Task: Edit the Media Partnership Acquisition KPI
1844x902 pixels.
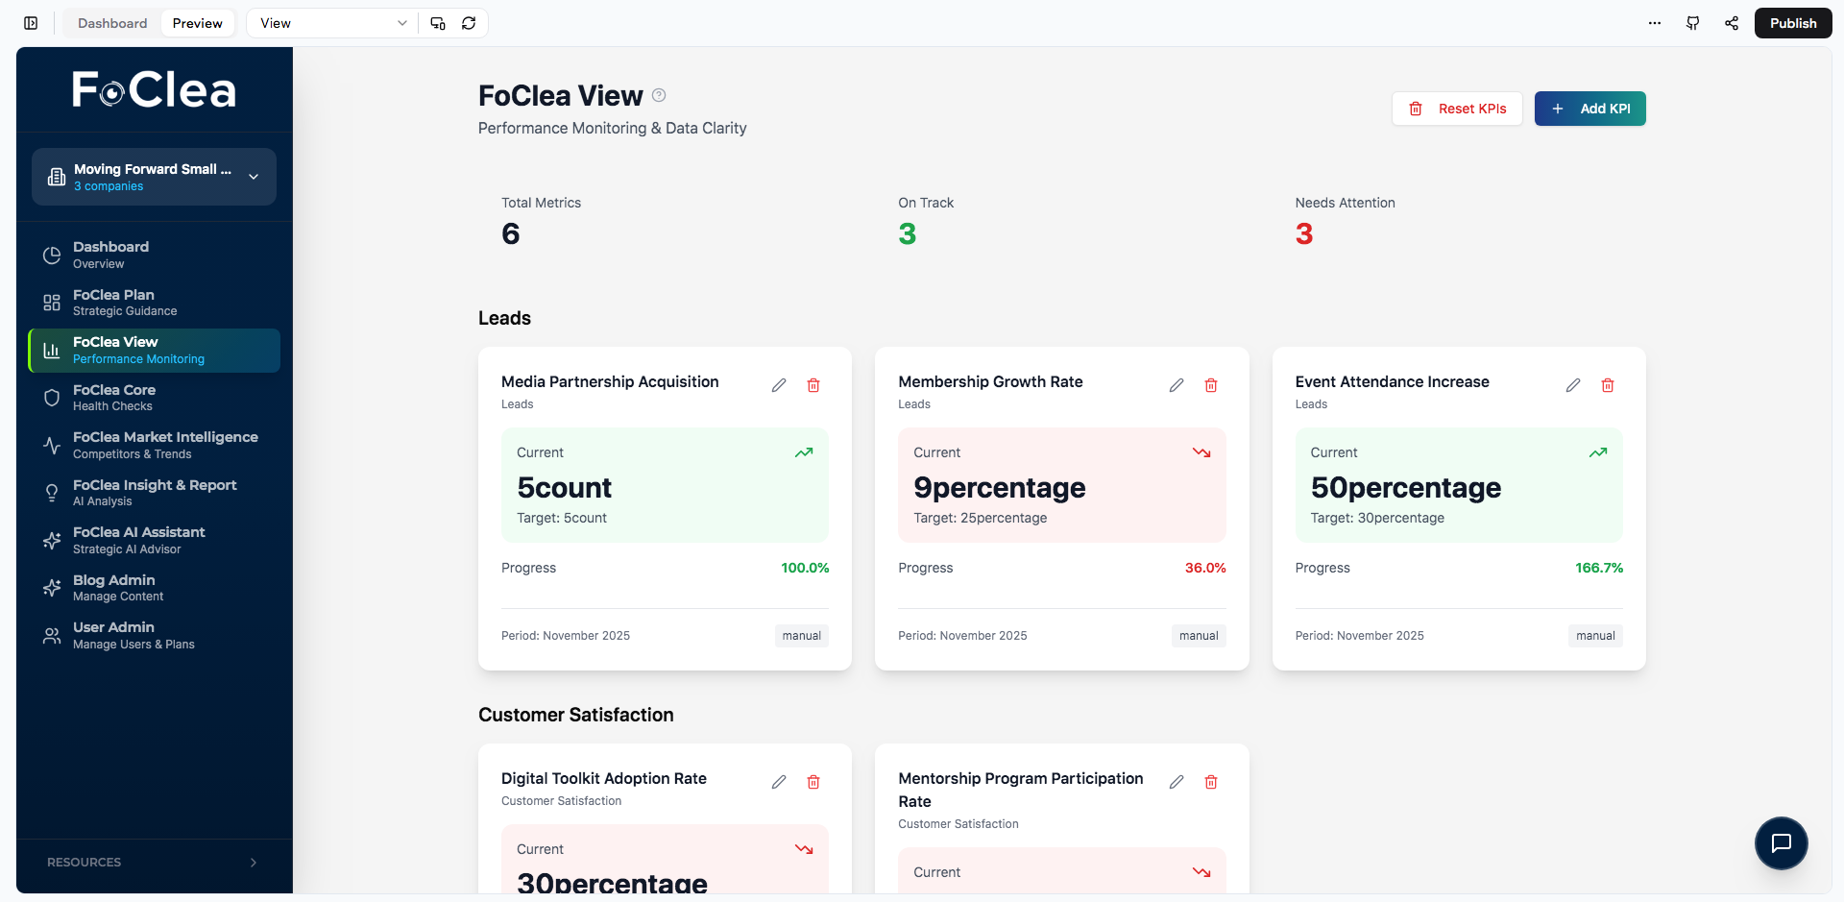Action: [779, 385]
